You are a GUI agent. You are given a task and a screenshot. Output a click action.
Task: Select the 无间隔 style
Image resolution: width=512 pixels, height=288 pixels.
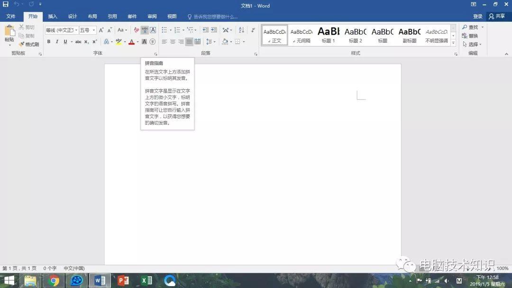302,35
